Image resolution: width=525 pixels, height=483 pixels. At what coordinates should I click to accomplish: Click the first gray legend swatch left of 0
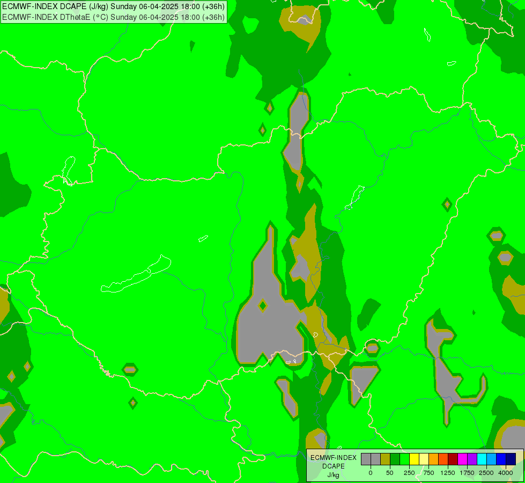[366, 459]
